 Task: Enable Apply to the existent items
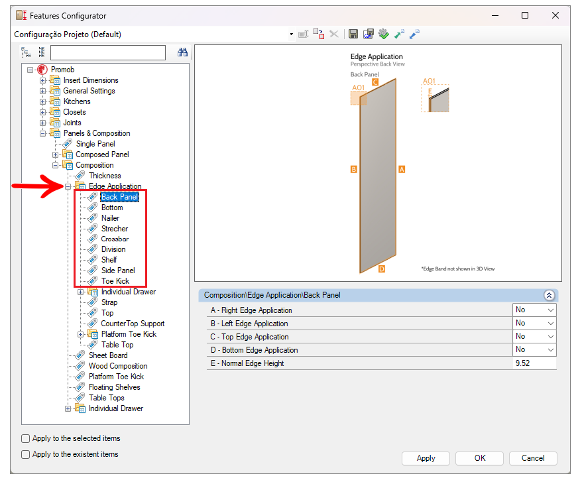pos(26,454)
